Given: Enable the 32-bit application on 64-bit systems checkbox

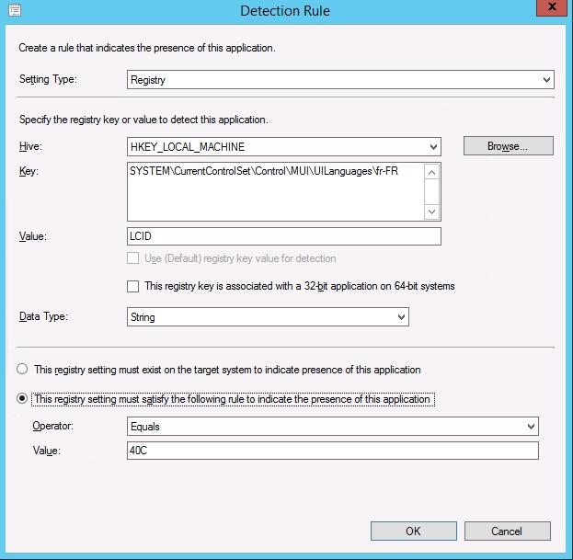Looking at the screenshot, I should pyautogui.click(x=134, y=286).
